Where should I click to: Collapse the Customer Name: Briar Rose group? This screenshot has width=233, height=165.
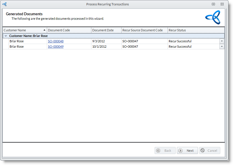click(6, 36)
